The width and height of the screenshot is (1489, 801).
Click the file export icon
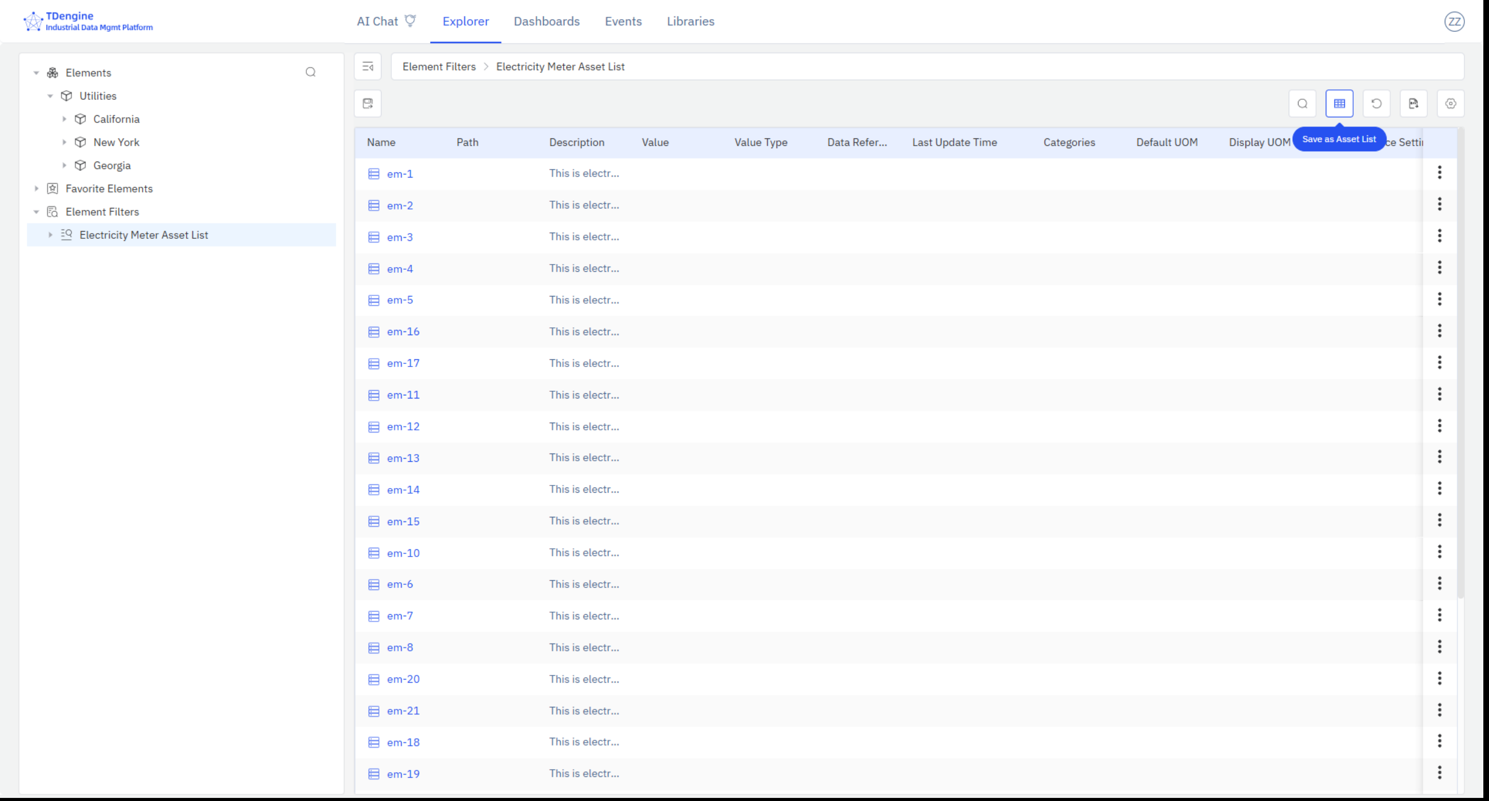click(1413, 103)
